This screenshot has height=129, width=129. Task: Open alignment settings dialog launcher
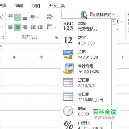[56, 37]
